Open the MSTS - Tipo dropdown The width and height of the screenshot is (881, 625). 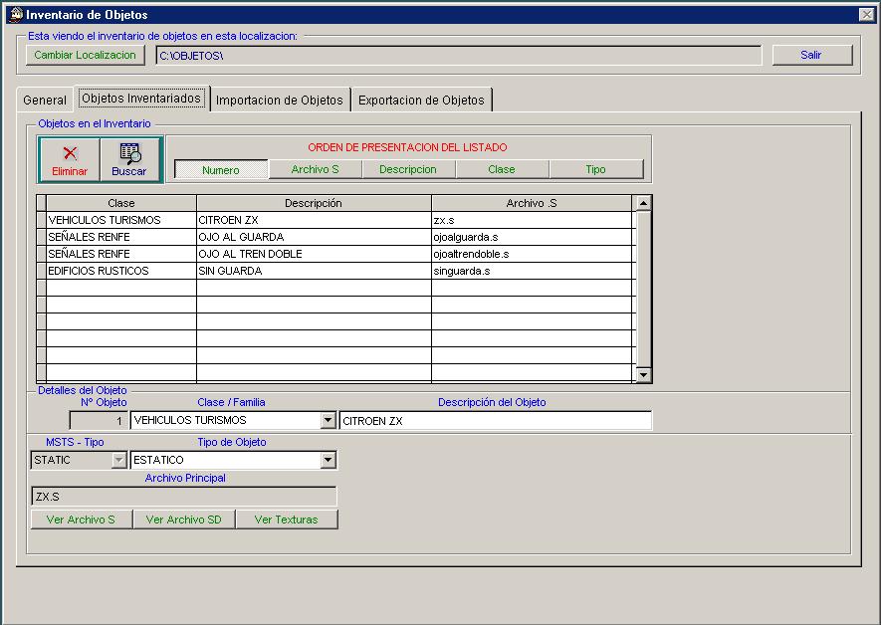115,460
